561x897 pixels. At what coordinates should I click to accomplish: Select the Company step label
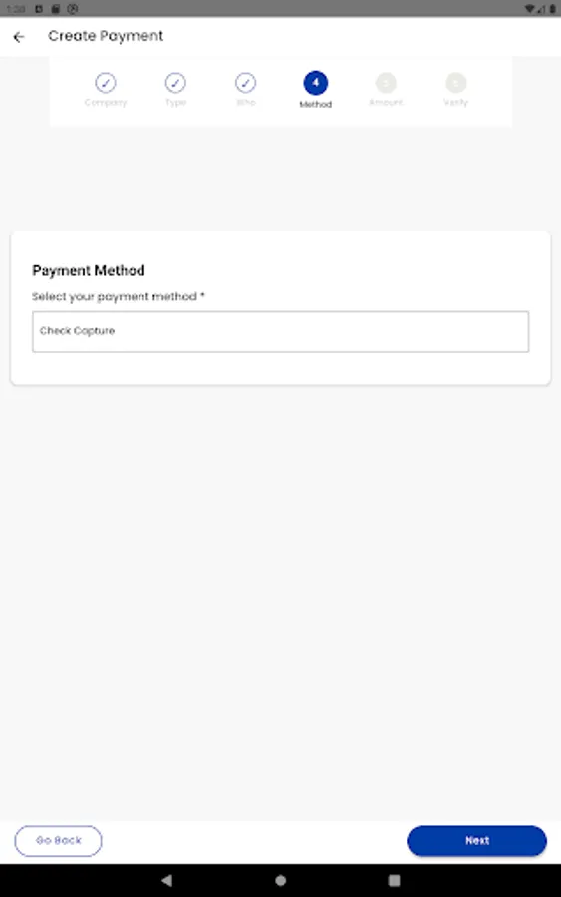click(x=106, y=103)
